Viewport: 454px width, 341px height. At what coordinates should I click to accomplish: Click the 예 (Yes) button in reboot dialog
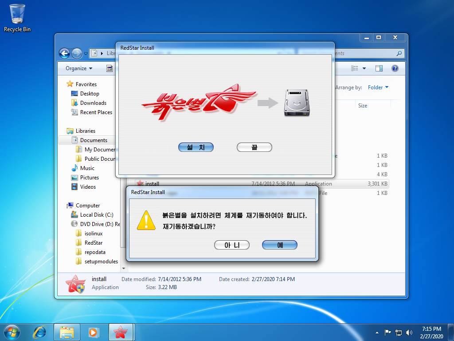point(279,245)
